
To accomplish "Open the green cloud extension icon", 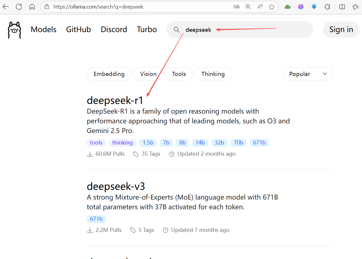I will [288, 7].
